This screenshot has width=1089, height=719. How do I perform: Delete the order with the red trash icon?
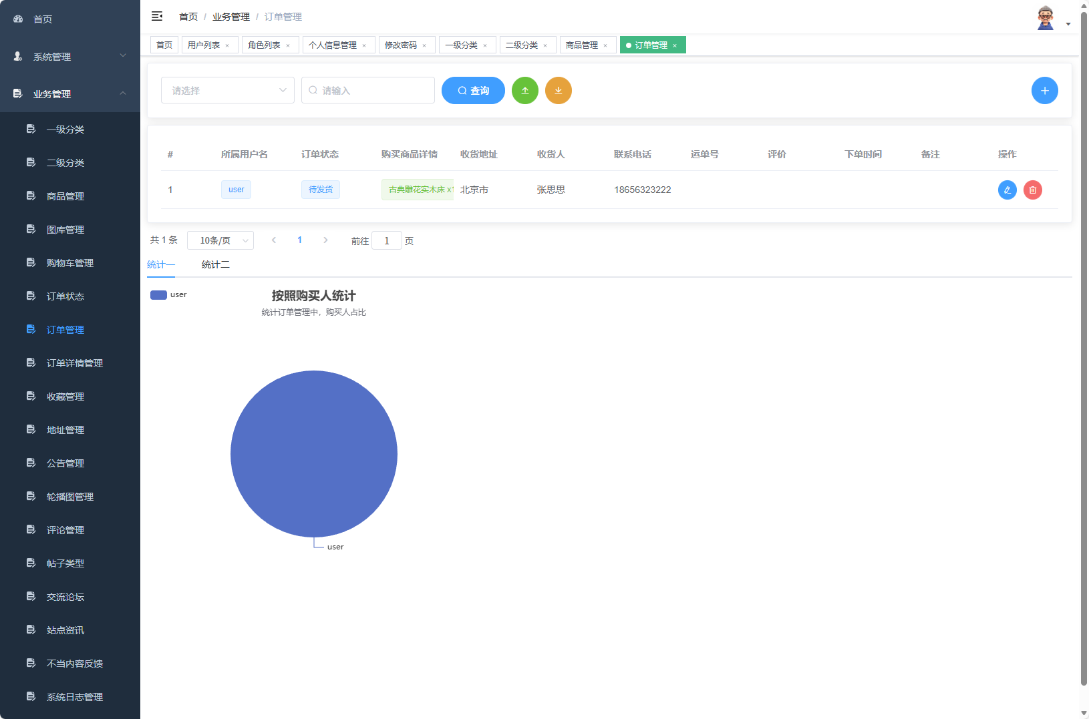coord(1033,190)
